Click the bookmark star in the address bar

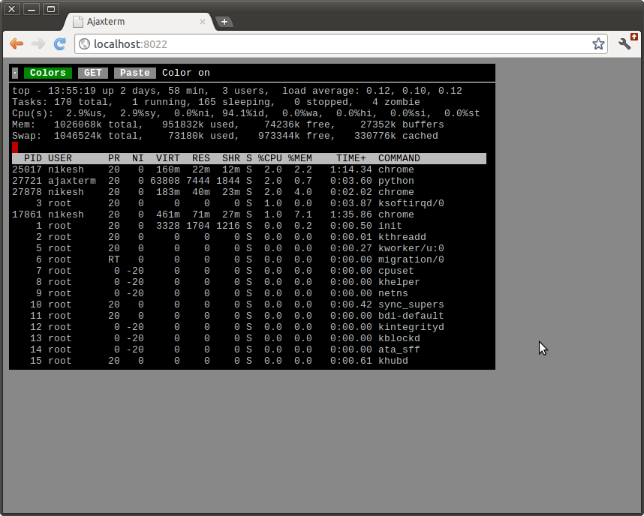click(x=598, y=44)
